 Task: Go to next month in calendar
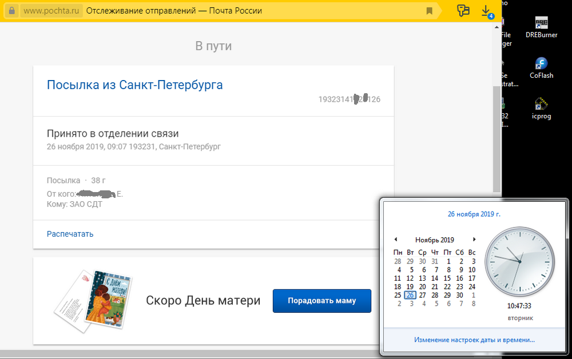[x=474, y=240]
